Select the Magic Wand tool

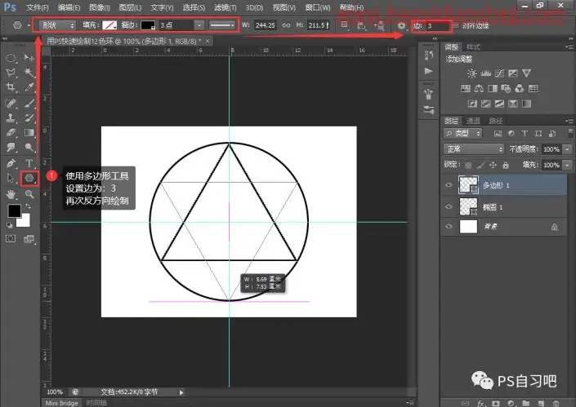click(x=29, y=73)
